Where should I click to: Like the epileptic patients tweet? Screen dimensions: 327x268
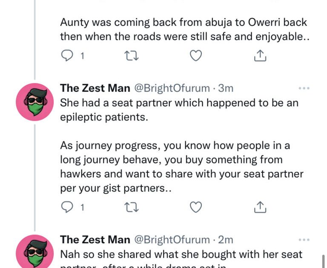[x=195, y=207]
